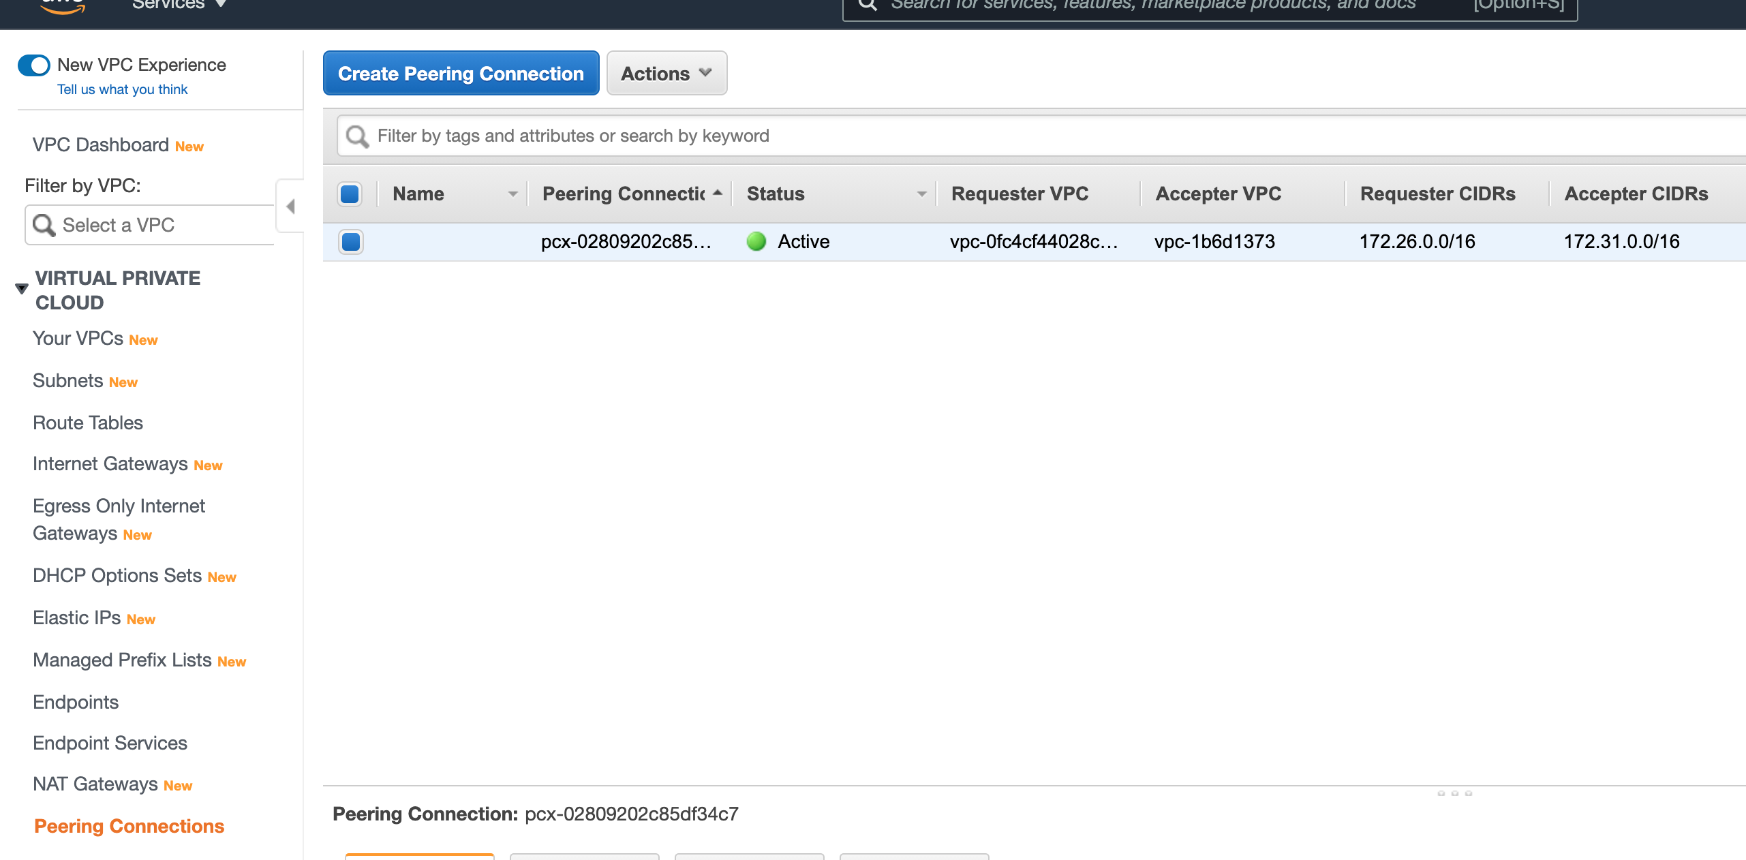Open the Tell us what you think link
Viewport: 1746px width, 860px height.
pyautogui.click(x=123, y=89)
